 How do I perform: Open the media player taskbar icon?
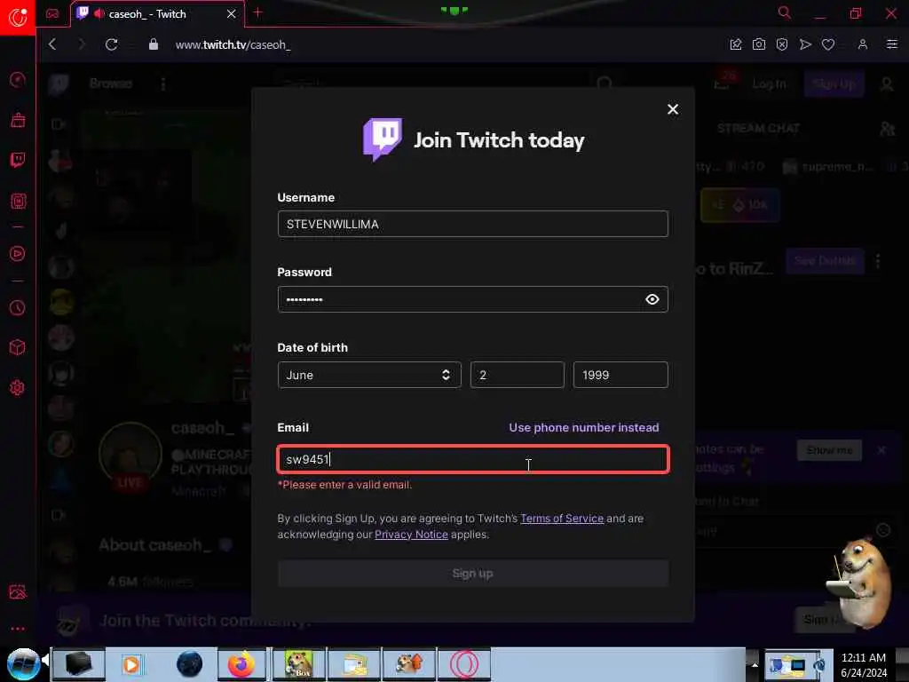click(x=132, y=664)
